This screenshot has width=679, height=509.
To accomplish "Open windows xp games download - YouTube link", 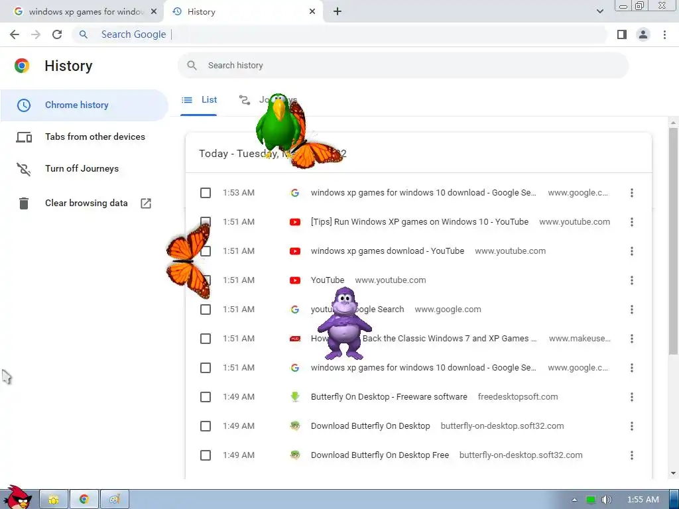I will click(x=387, y=251).
